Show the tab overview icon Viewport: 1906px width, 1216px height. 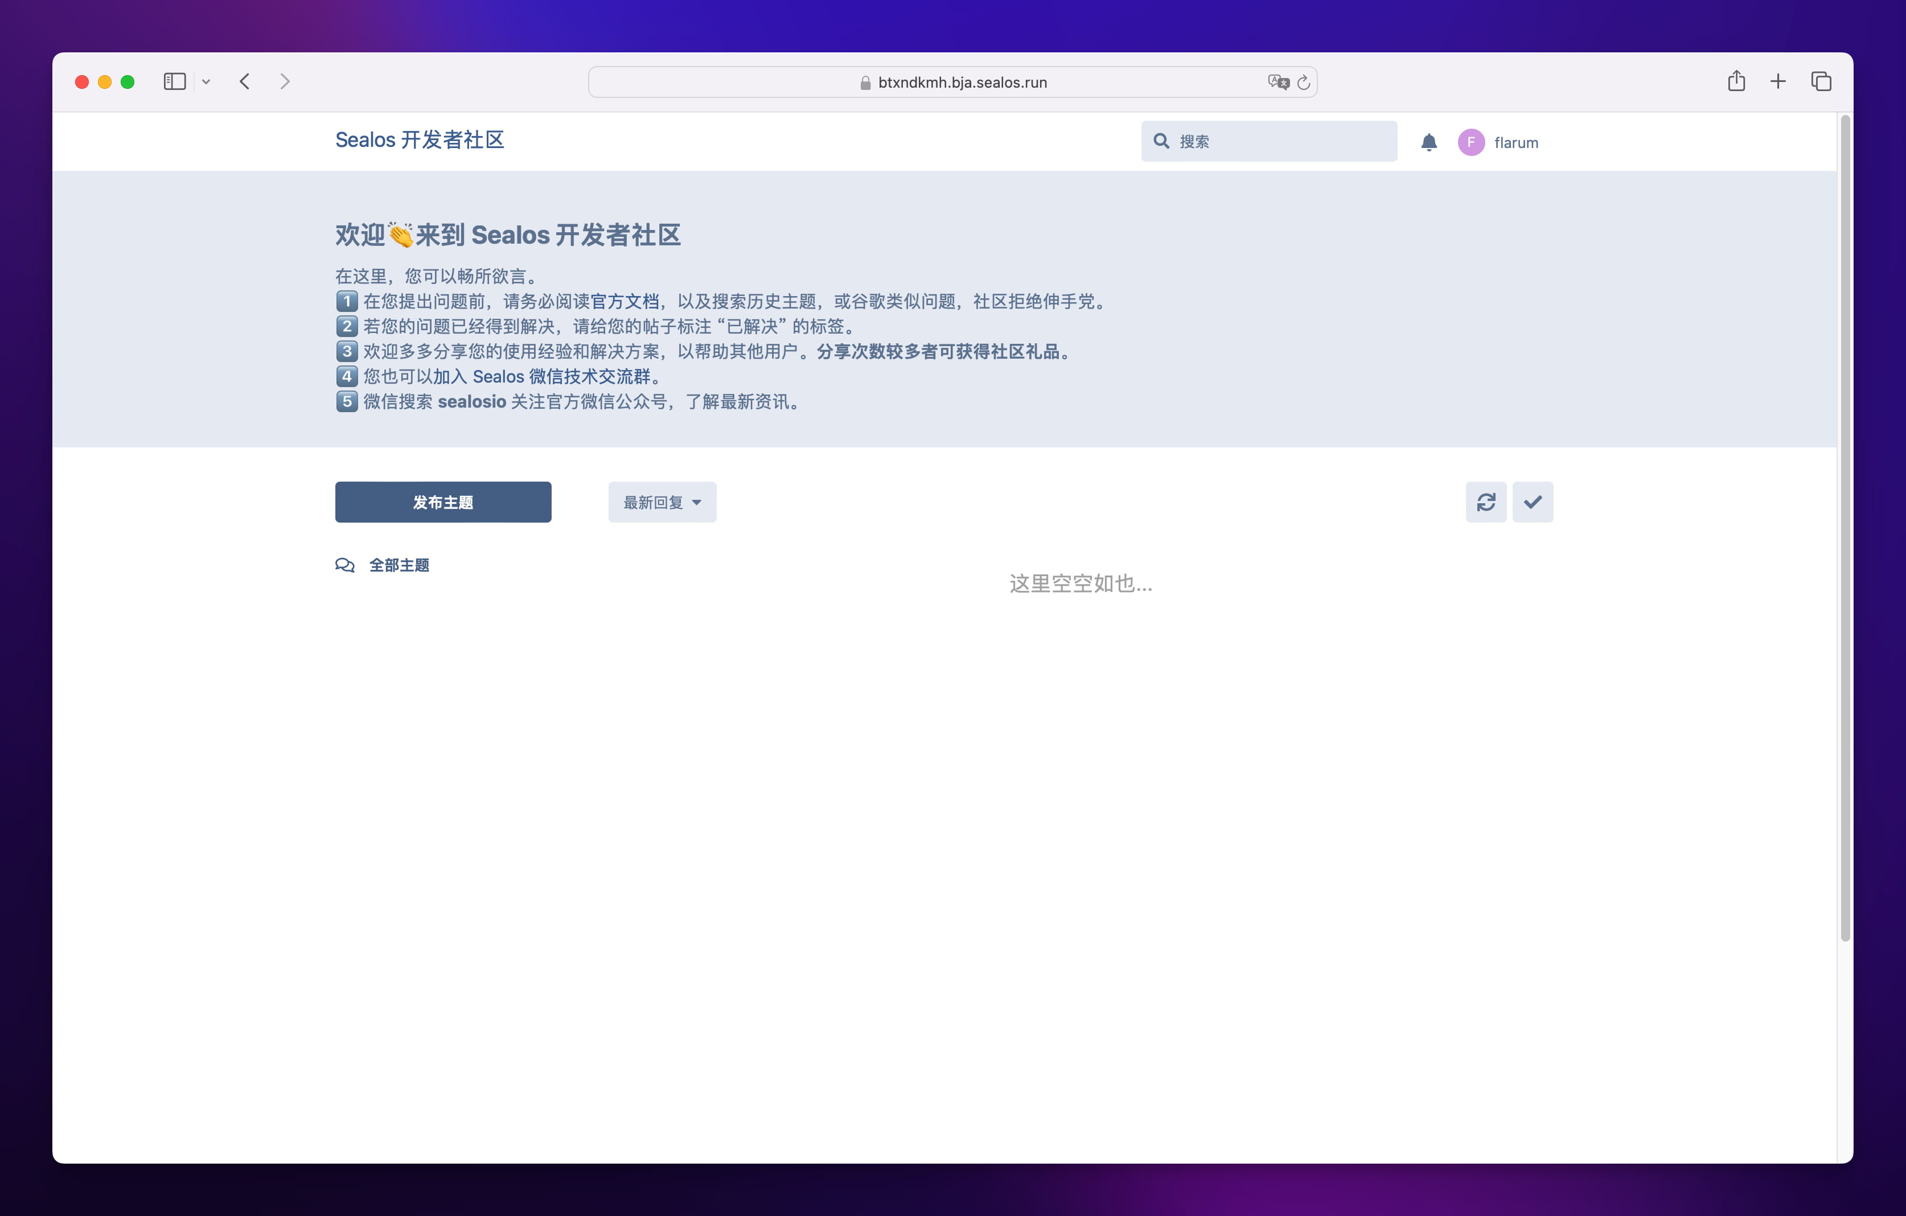[1821, 81]
